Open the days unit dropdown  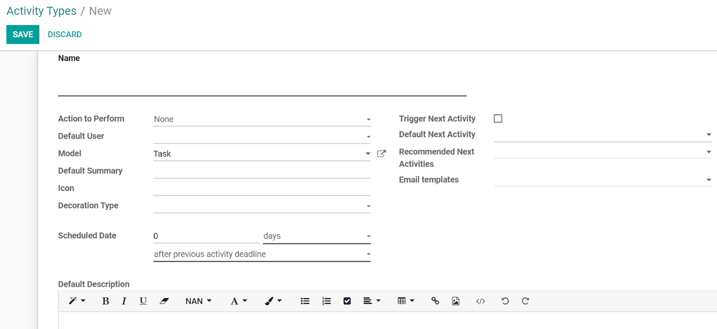317,236
